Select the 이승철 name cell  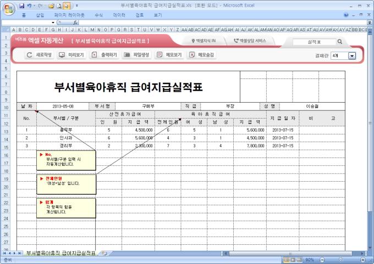pos(312,106)
